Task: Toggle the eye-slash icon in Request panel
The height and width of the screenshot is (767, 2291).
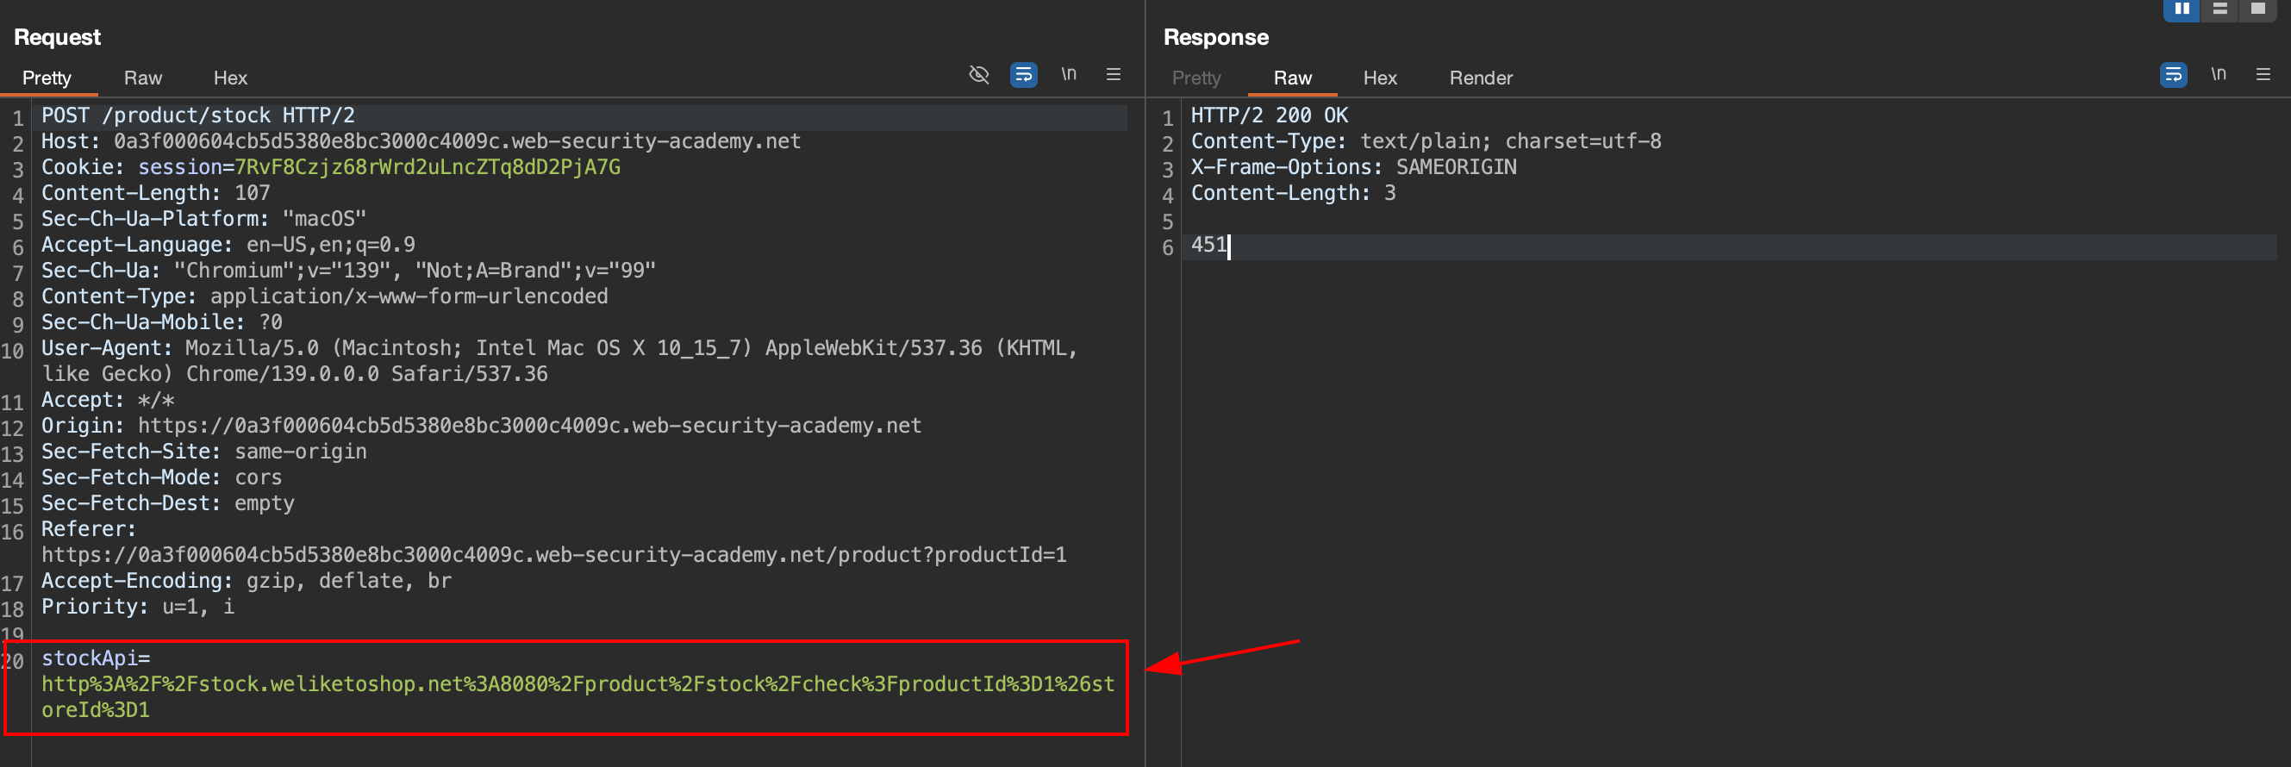Action: tap(978, 75)
